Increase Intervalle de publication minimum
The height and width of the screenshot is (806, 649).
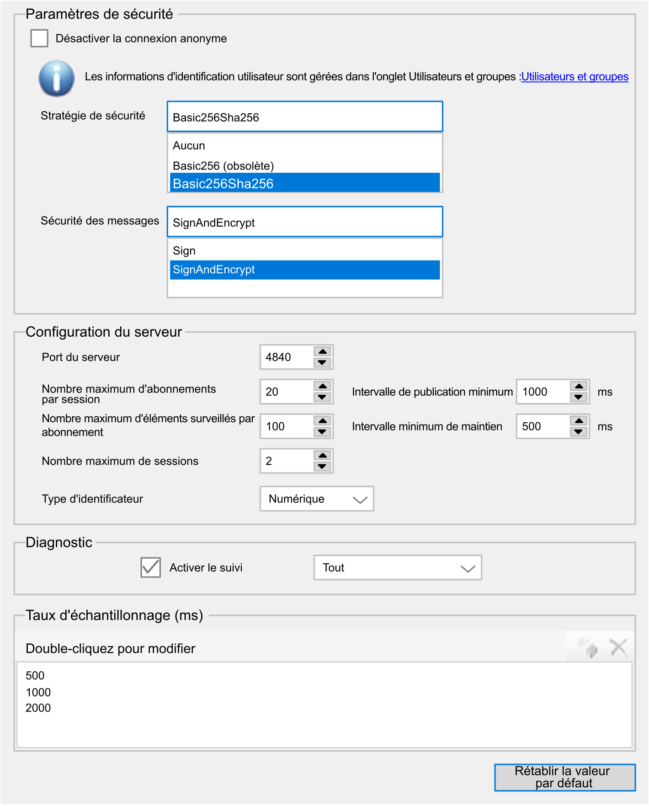point(579,386)
